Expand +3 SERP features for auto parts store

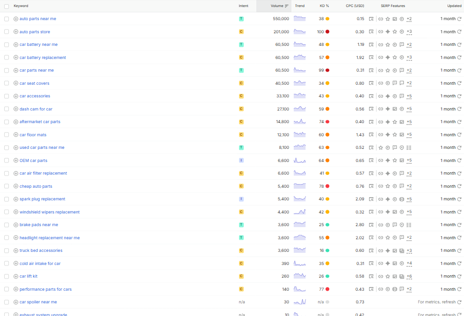(409, 32)
